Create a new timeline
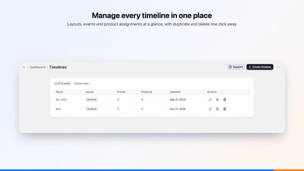Screen dimensions: 304x171 (x=260, y=67)
